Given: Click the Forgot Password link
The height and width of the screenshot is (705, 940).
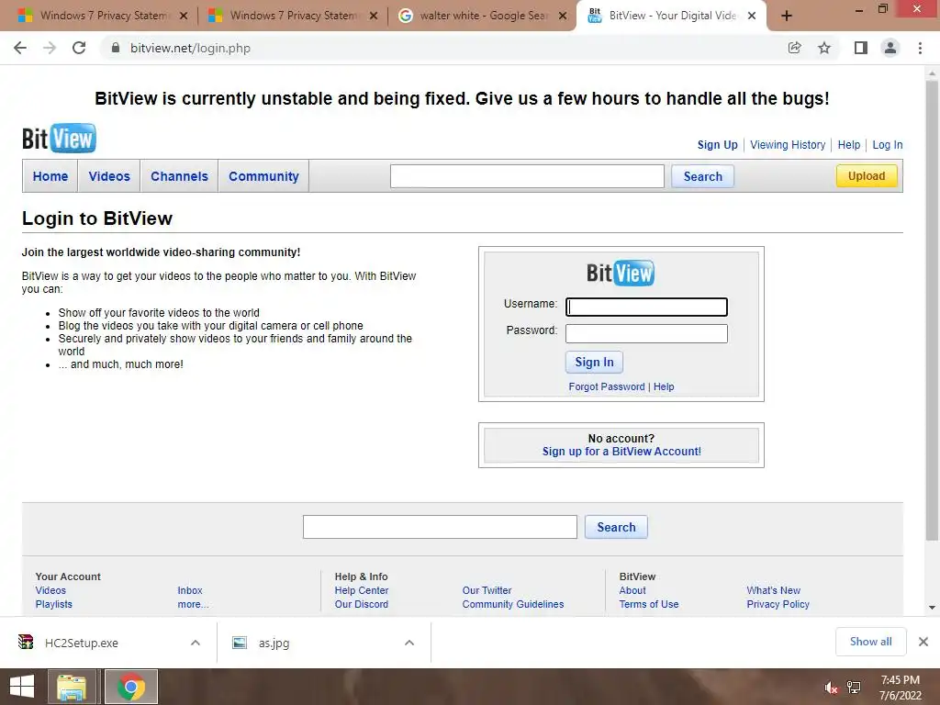Looking at the screenshot, I should point(607,386).
